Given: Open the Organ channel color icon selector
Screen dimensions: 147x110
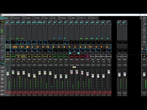Looking at the screenshot, I should pyautogui.click(x=73, y=62).
